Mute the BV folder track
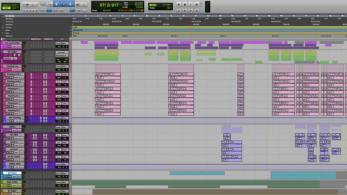This screenshot has height=195, width=347. [x=19, y=55]
